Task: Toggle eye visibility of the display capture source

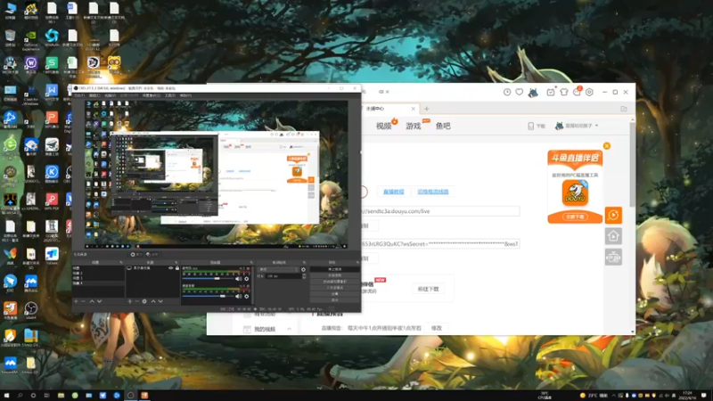Action: (x=171, y=268)
